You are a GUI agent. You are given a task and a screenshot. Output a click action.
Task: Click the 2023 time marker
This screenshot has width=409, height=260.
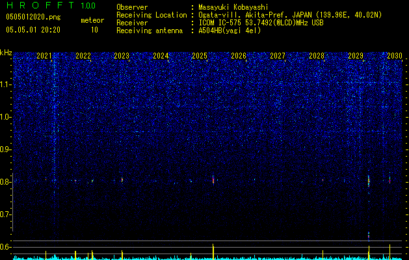(122, 56)
